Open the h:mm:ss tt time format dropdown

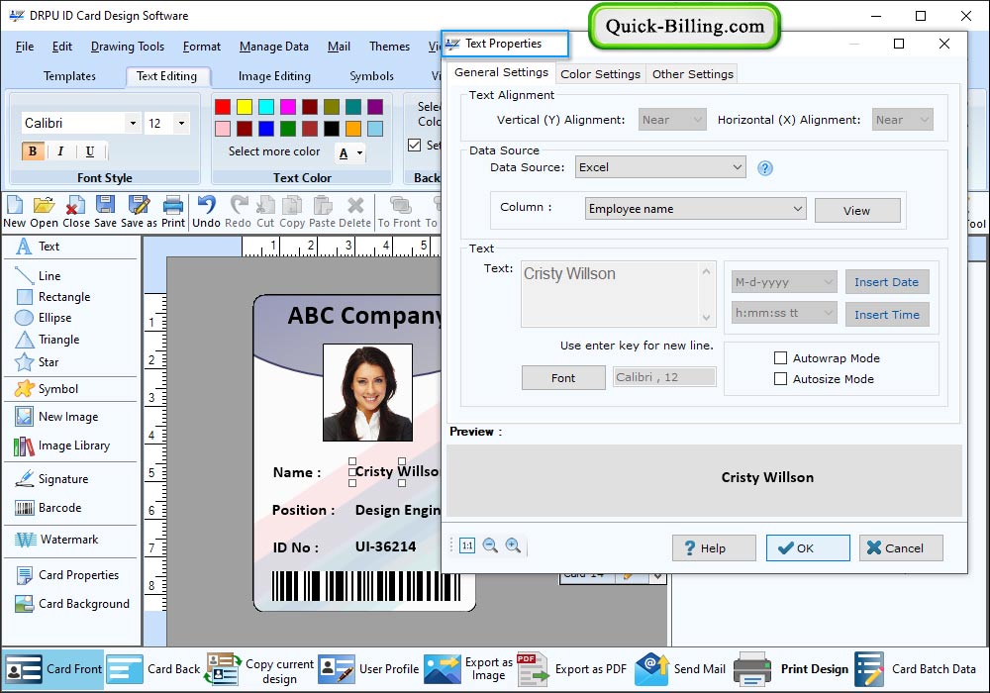(784, 313)
